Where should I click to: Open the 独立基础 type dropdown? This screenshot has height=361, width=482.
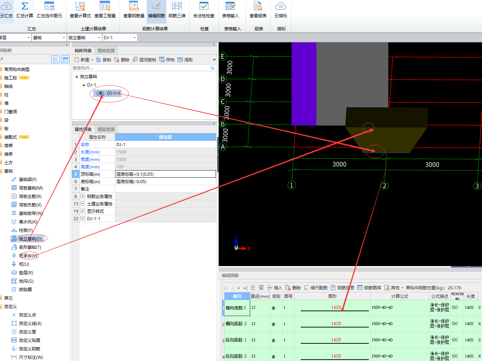tap(99, 38)
